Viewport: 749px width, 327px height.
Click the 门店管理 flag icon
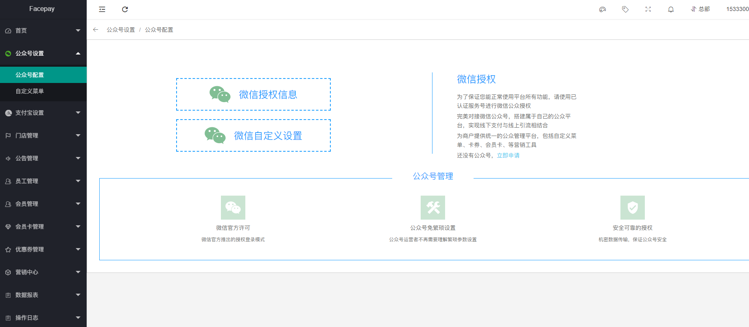pos(8,136)
